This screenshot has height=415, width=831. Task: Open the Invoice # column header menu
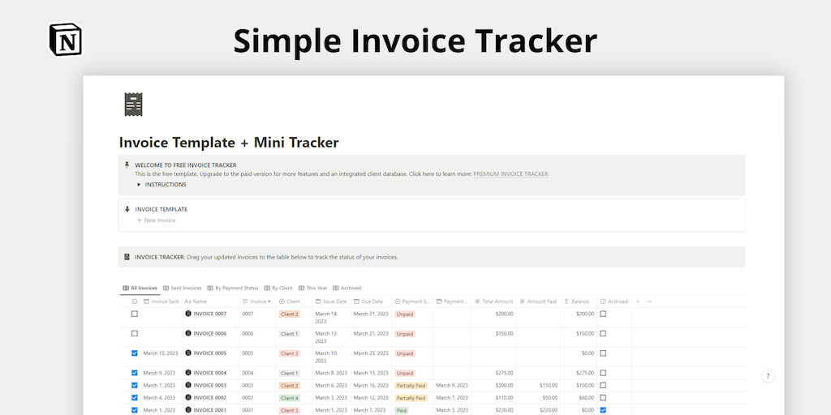point(256,302)
